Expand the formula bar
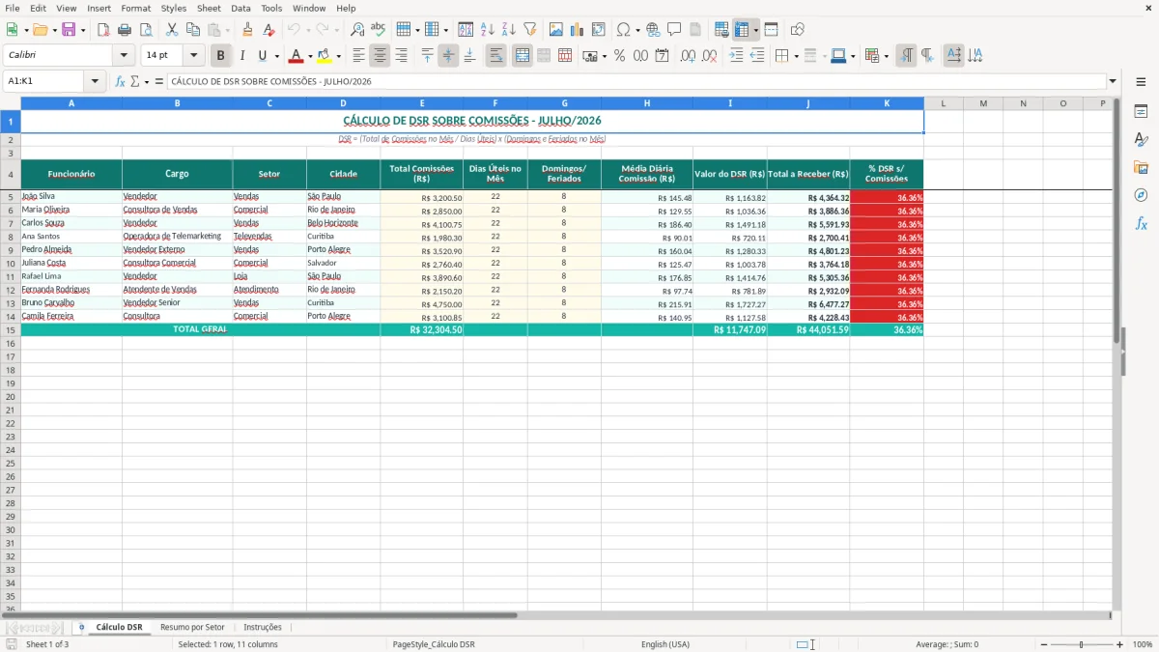Viewport: 1159px width, 652px height. pyautogui.click(x=1113, y=81)
